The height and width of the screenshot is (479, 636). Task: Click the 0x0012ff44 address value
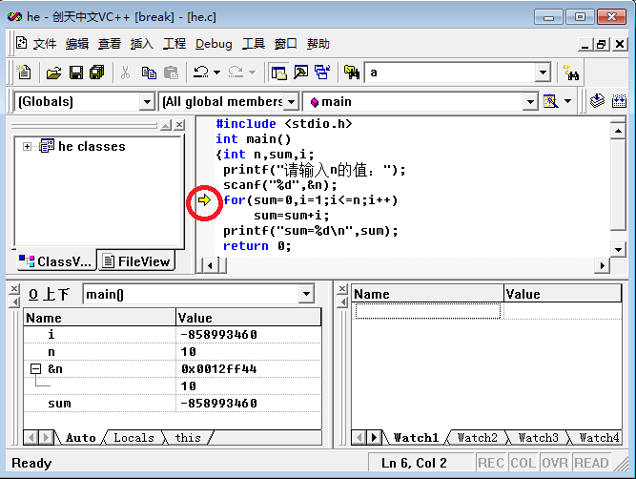(x=219, y=368)
